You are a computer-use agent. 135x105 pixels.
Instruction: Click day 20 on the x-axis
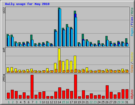83,102
